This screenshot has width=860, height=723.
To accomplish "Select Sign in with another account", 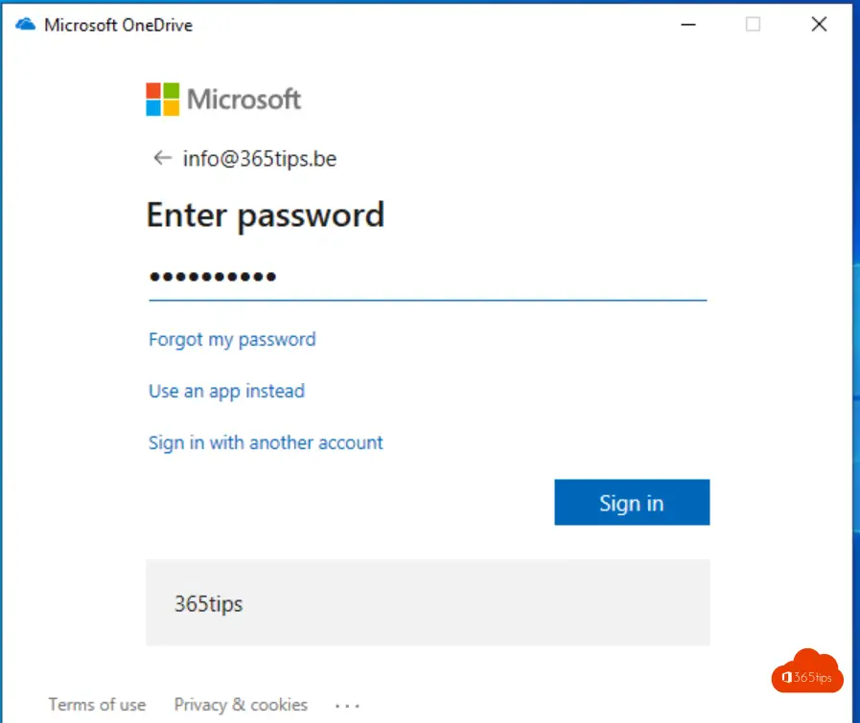I will (x=266, y=442).
